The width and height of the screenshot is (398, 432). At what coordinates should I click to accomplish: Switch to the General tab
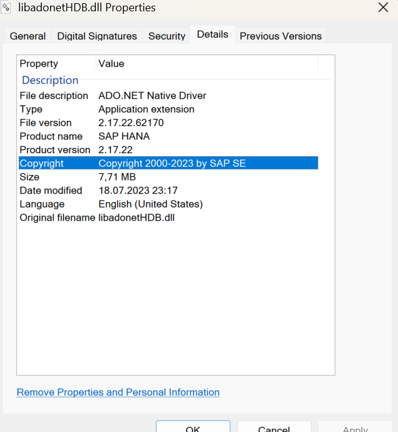(x=28, y=36)
